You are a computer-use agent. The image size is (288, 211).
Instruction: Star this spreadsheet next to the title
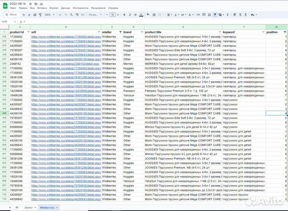pos(30,3)
